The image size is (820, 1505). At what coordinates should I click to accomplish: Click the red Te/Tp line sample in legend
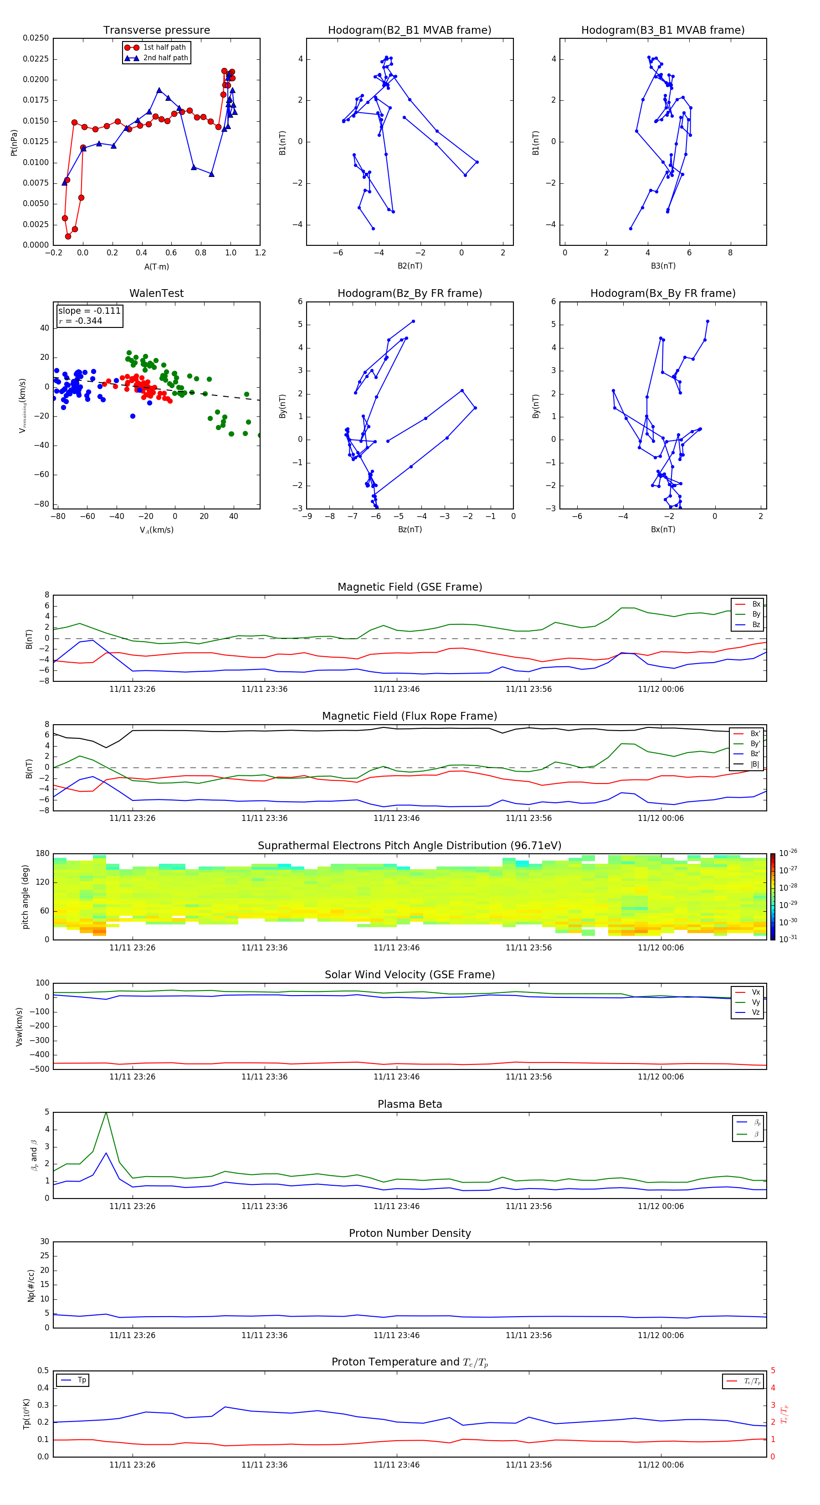tap(732, 1381)
